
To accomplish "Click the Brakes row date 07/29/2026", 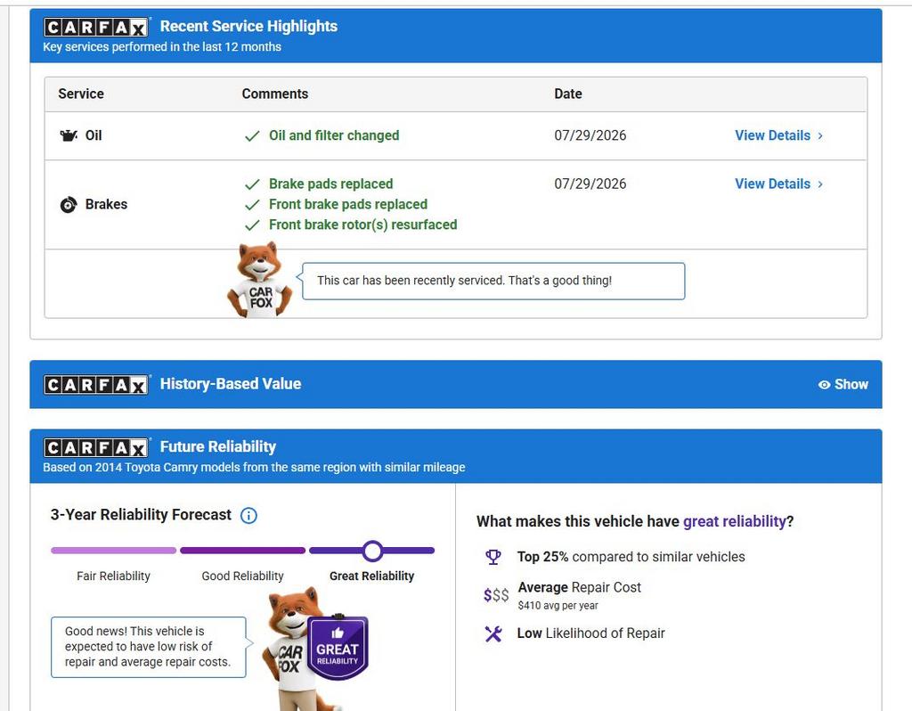I will pyautogui.click(x=590, y=184).
